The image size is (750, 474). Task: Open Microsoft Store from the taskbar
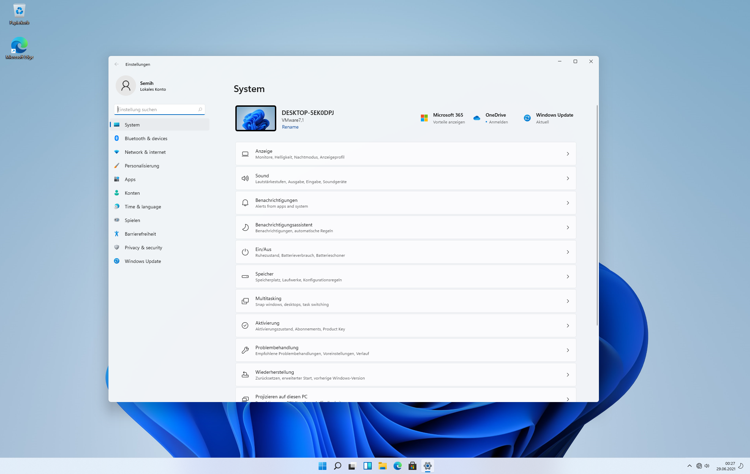pos(412,466)
